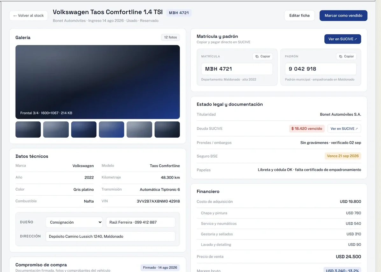Click the Combustible value Nafta
This screenshot has width=381, height=272.
(89, 201)
